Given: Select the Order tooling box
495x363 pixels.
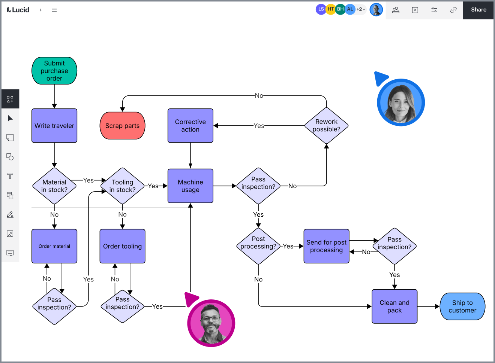Looking at the screenshot, I should pyautogui.click(x=123, y=246).
